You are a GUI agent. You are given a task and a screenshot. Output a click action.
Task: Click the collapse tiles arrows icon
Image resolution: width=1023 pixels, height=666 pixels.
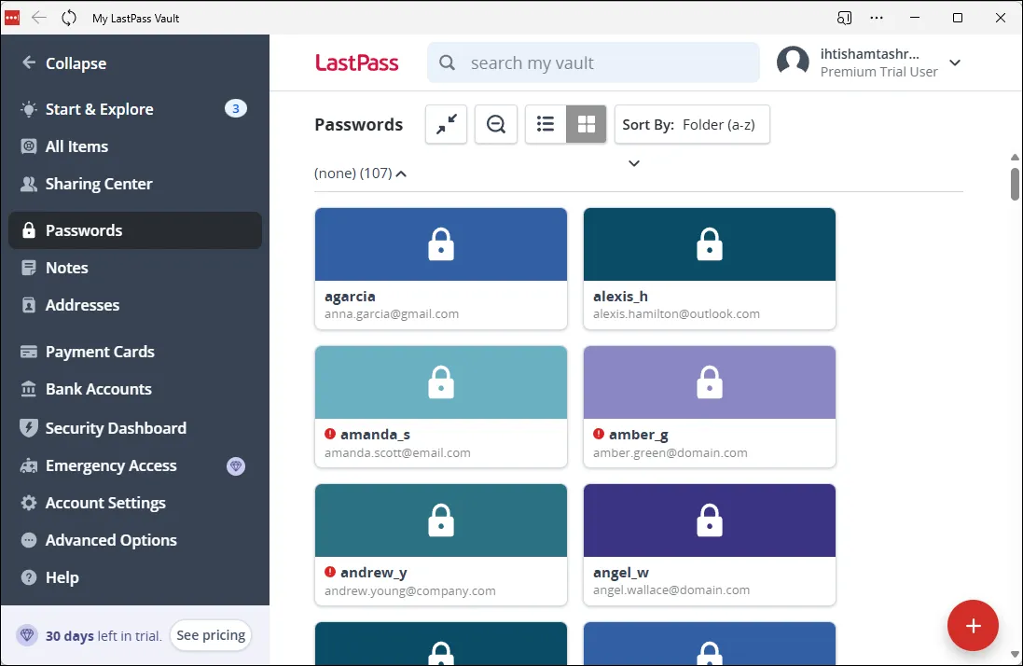(446, 123)
